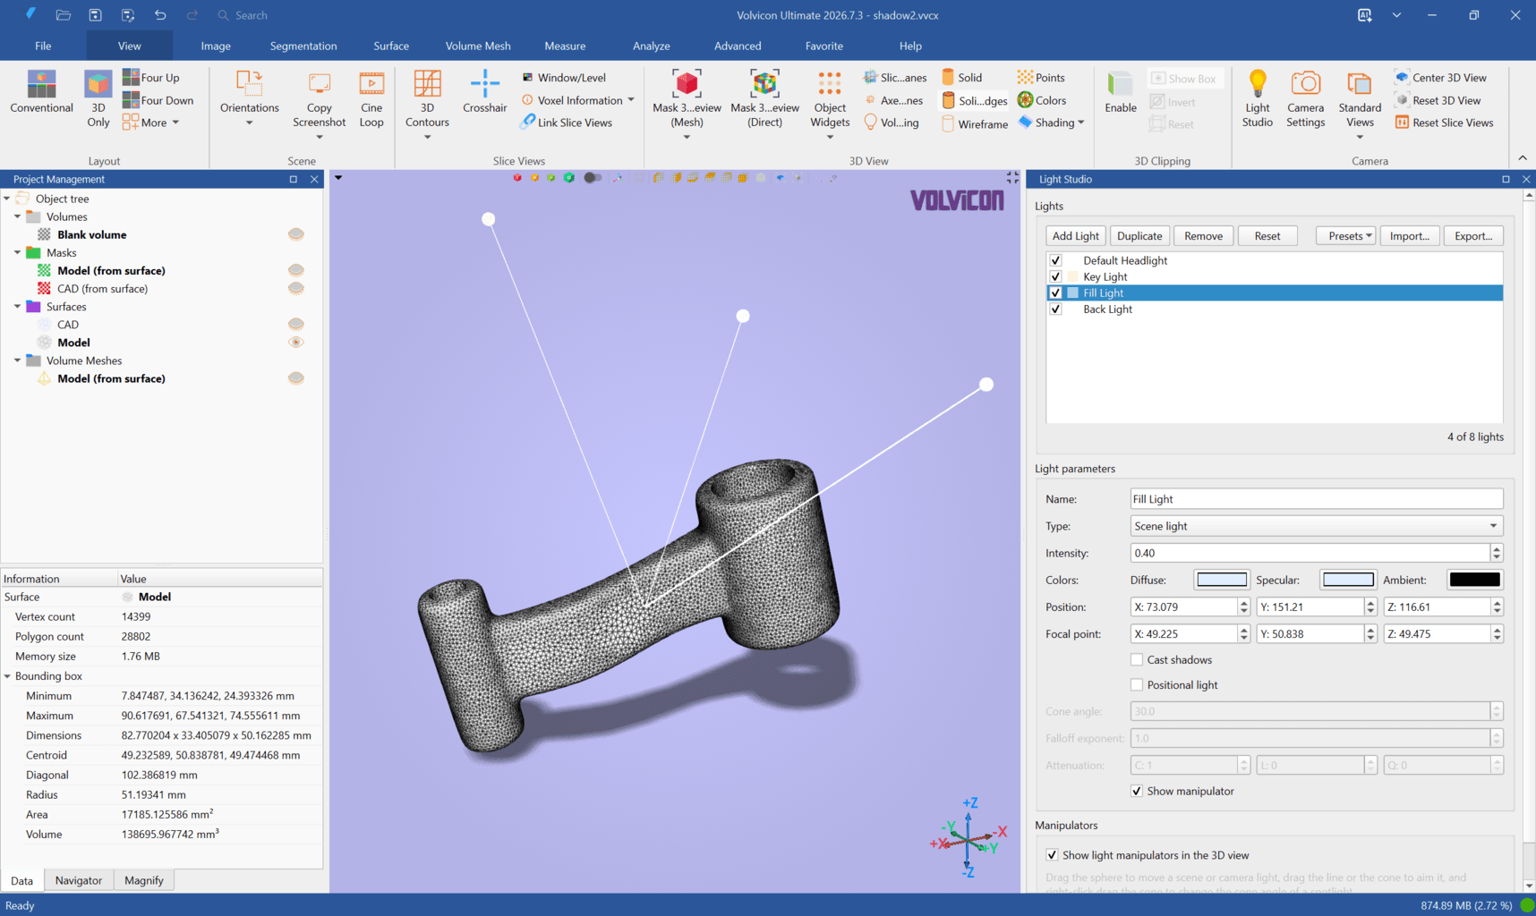The image size is (1536, 916).
Task: Uncheck the Default Headlight light
Action: (1055, 260)
